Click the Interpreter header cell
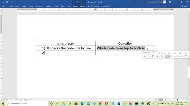Screen dimensions: 190x106 tap(66, 43)
